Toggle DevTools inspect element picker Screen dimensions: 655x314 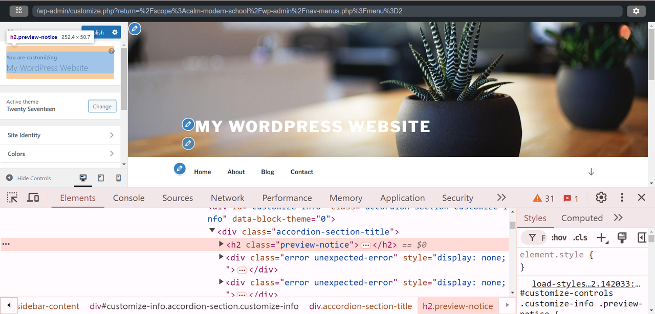[12, 198]
